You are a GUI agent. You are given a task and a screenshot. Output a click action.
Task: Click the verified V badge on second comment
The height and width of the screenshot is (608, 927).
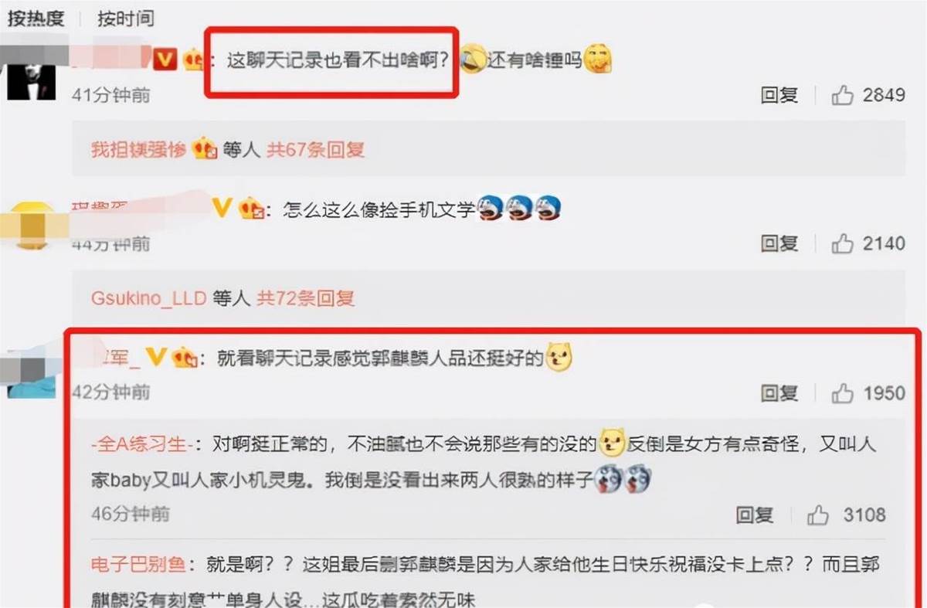[222, 208]
